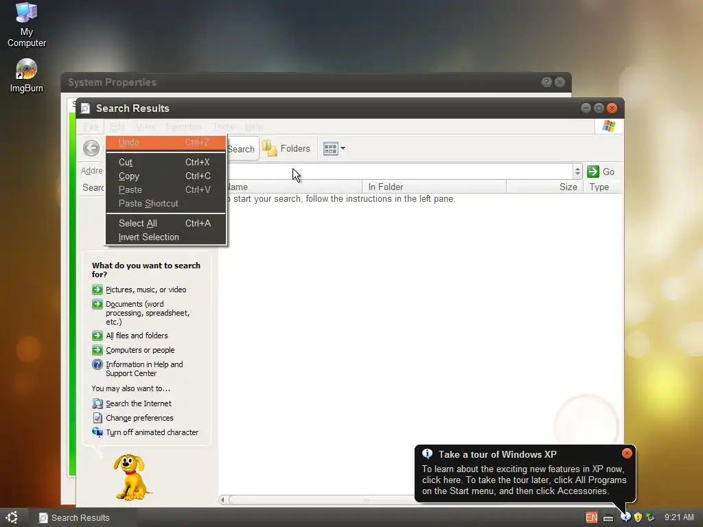Choose Computers or people
The width and height of the screenshot is (703, 527).
click(x=140, y=350)
